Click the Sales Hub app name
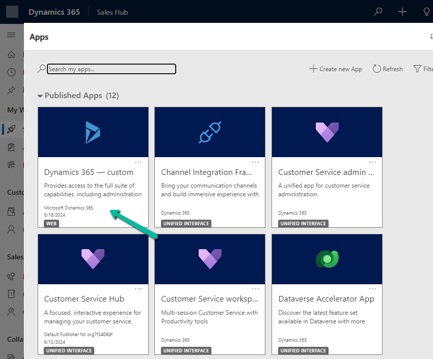Image resolution: width=433 pixels, height=359 pixels. point(112,12)
